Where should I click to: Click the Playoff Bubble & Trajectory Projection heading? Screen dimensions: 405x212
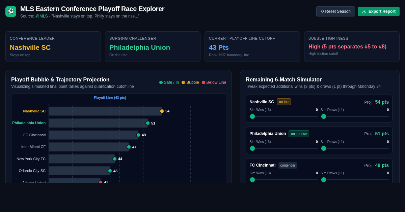tap(60, 80)
